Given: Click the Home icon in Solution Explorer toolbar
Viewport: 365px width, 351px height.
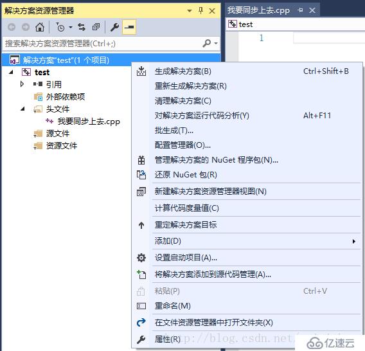Looking at the screenshot, I should click(x=40, y=27).
